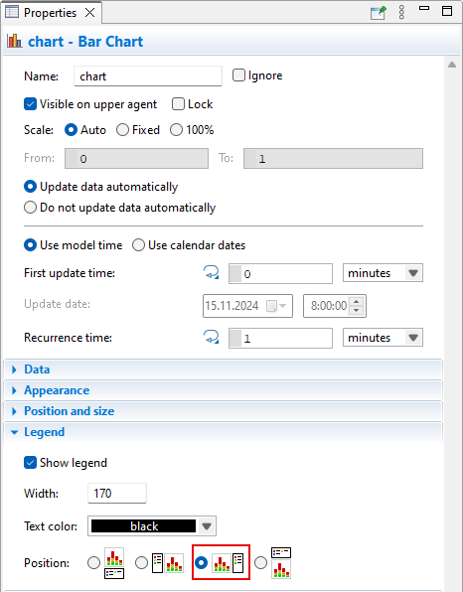Viewport: 463px width, 592px height.
Task: Click the pin properties view icon
Action: pyautogui.click(x=378, y=13)
